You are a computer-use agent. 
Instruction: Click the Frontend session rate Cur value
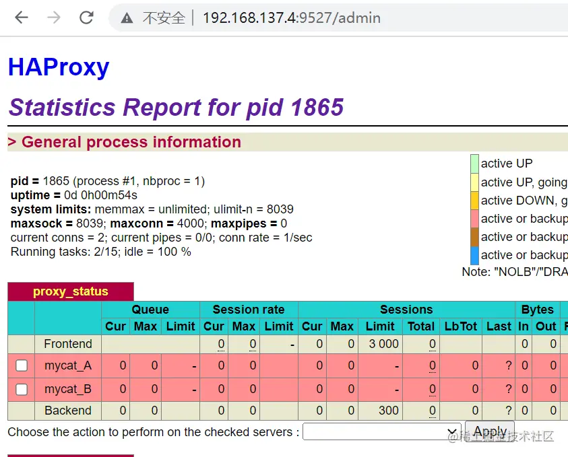coord(221,344)
